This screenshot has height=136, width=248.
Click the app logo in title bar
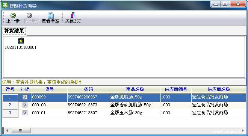point(5,5)
